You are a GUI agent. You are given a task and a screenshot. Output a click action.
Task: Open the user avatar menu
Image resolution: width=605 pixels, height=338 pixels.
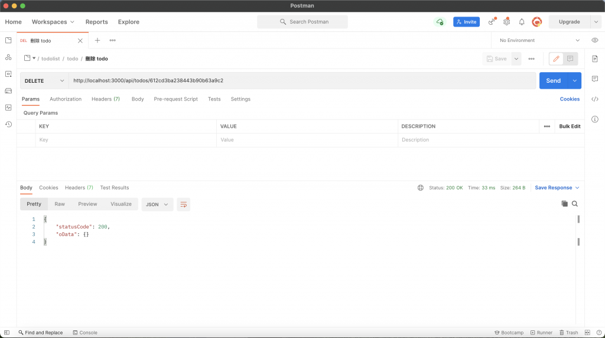(x=536, y=22)
